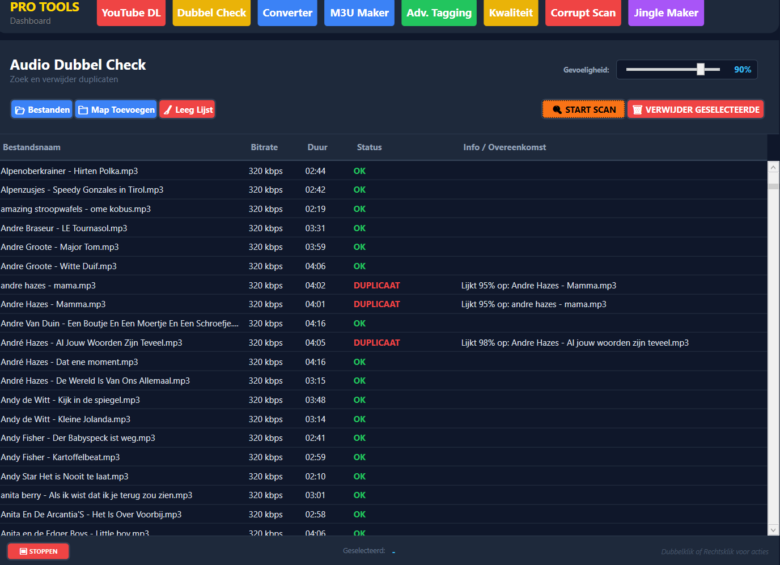Click the scrollbar down arrow
780x565 pixels.
[773, 530]
